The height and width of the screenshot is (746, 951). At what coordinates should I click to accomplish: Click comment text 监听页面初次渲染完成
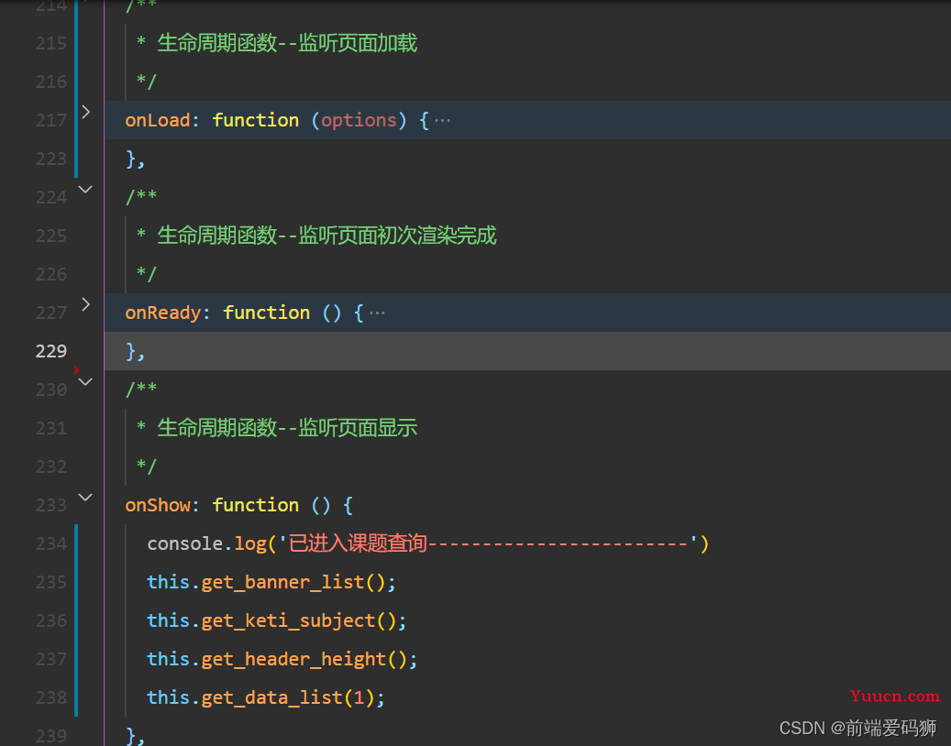397,236
